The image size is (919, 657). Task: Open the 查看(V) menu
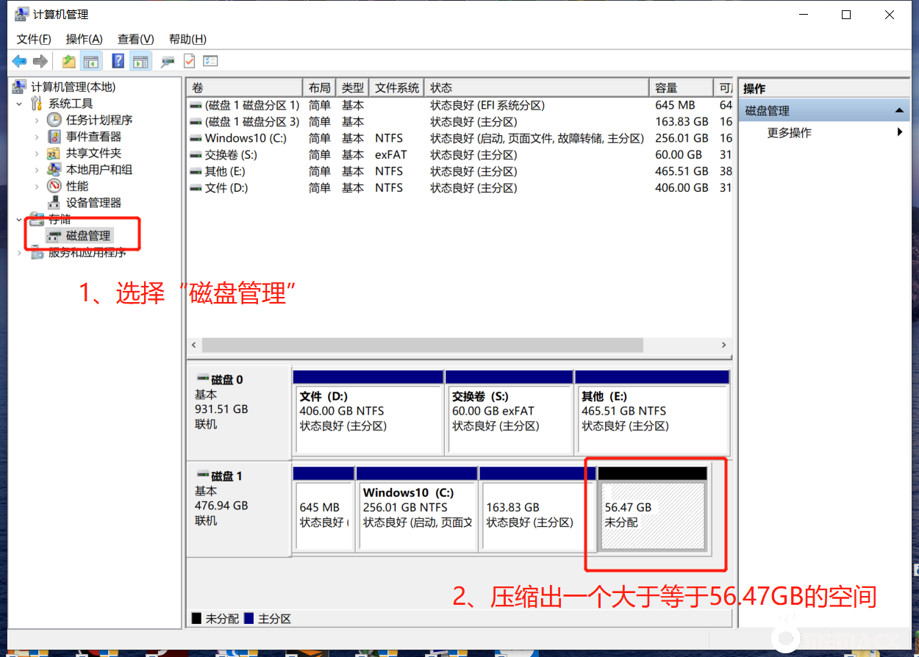click(x=135, y=39)
